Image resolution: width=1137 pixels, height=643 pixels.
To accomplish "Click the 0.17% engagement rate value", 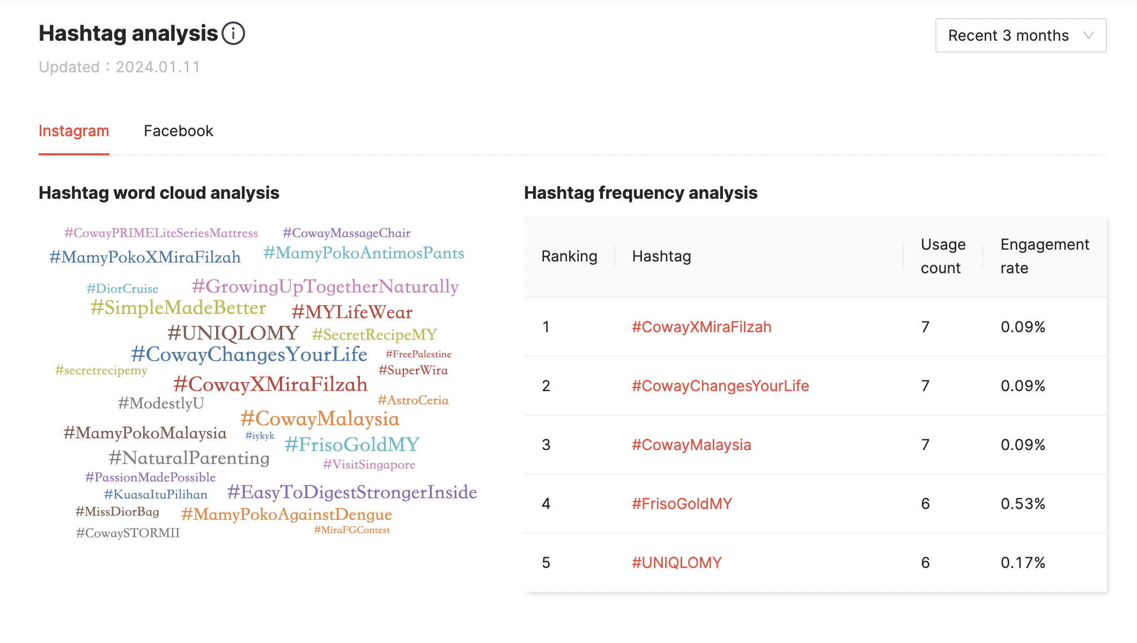I will pyautogui.click(x=1023, y=563).
